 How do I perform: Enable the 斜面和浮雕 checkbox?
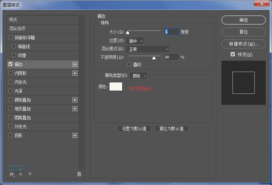pyautogui.click(x=11, y=38)
